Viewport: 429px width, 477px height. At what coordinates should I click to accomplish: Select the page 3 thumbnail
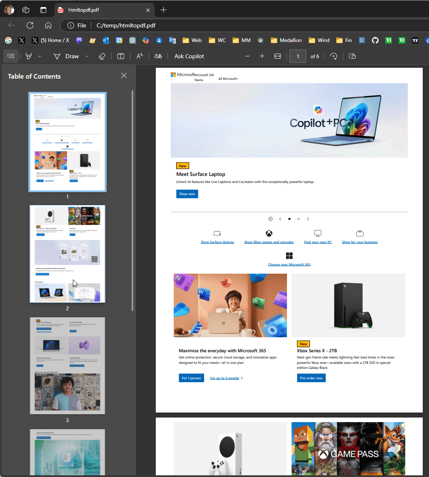coord(67,366)
